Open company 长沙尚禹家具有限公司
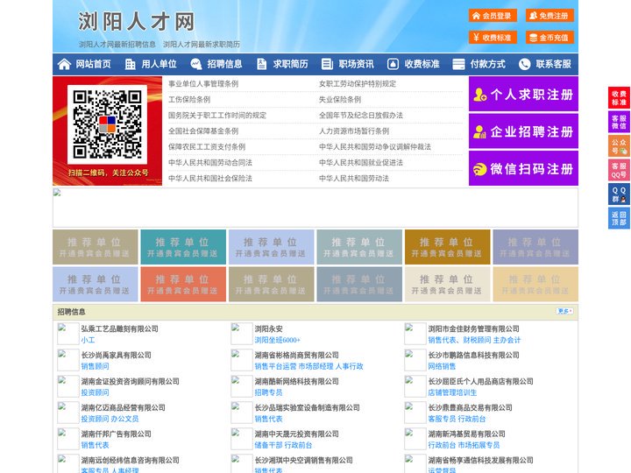 coord(116,355)
